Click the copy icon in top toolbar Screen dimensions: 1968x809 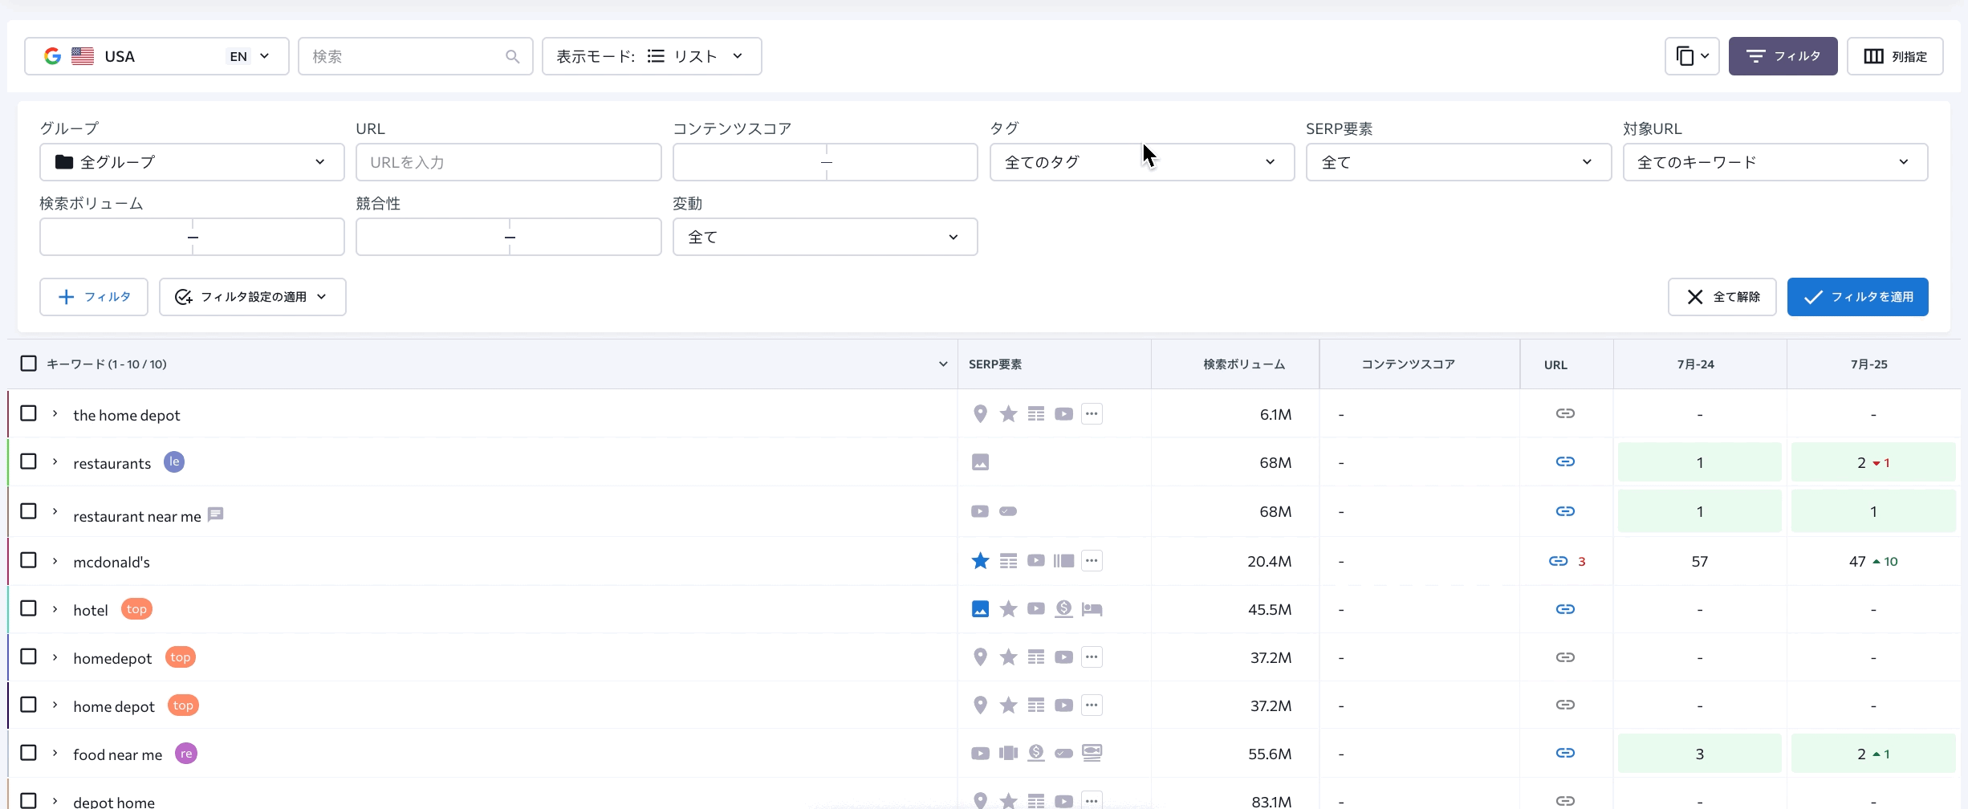(1685, 56)
